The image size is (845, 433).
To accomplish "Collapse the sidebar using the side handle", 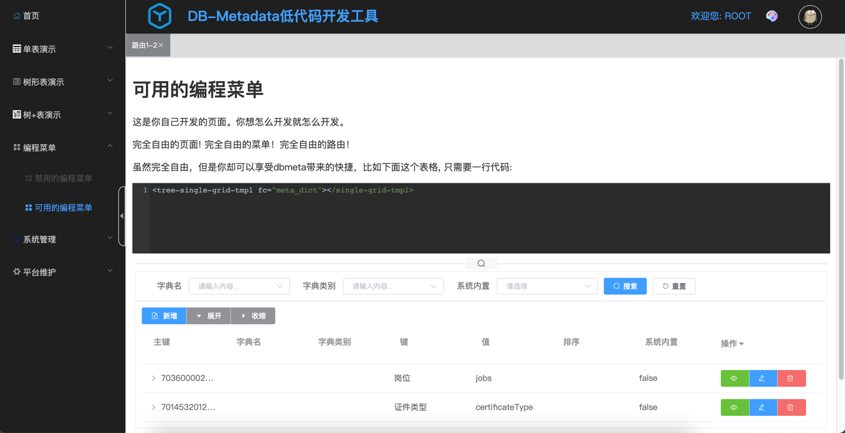I will click(x=122, y=216).
